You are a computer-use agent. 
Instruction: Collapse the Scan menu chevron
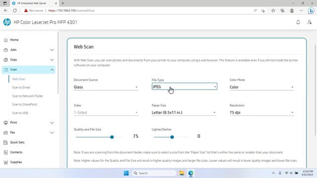pyautogui.click(x=52, y=70)
